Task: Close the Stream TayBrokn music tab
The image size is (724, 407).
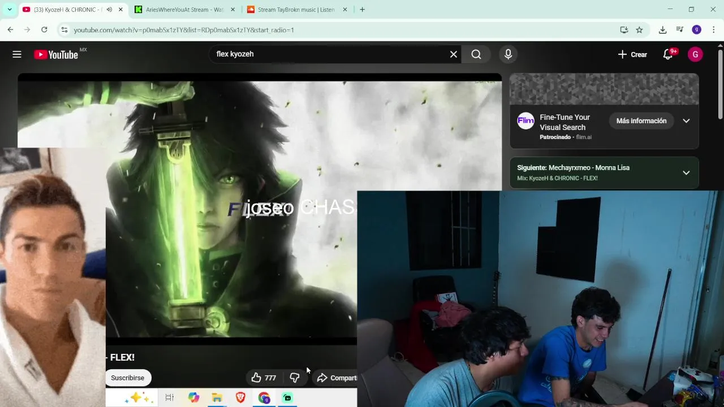Action: (x=344, y=10)
